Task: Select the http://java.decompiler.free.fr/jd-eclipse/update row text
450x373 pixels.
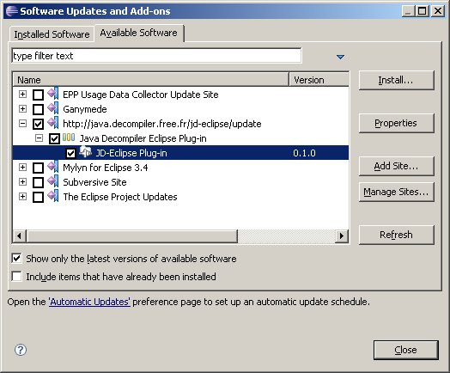Action: [162, 124]
